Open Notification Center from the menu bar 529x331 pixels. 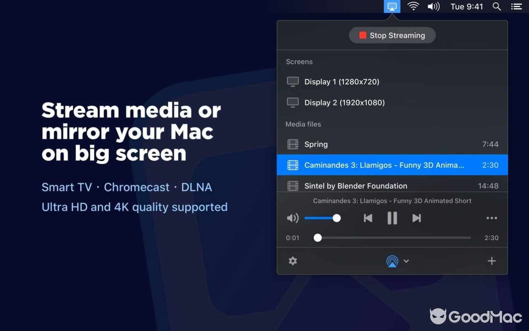(516, 6)
